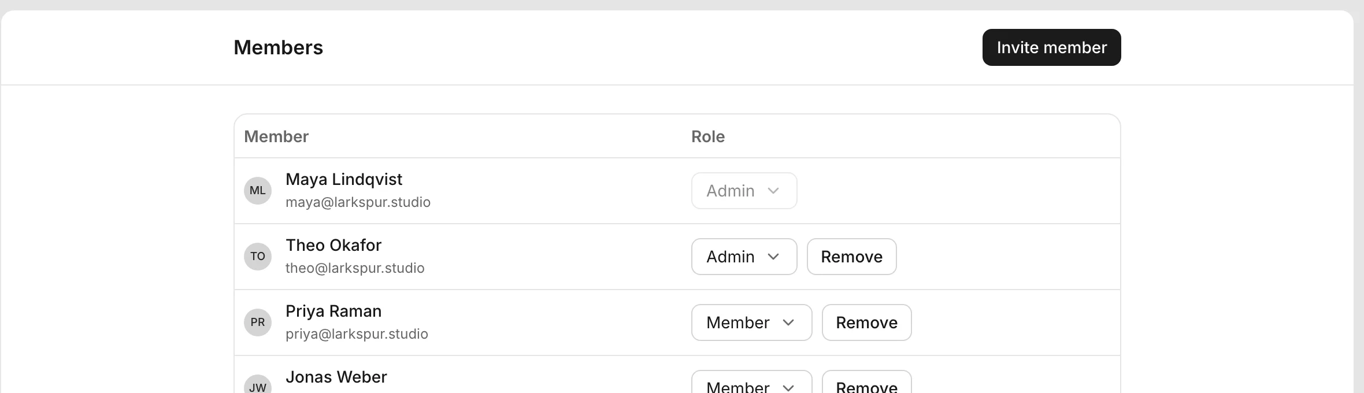Open Priya Raman's Member role dropdown
Screen dimensions: 1364x393
751,322
